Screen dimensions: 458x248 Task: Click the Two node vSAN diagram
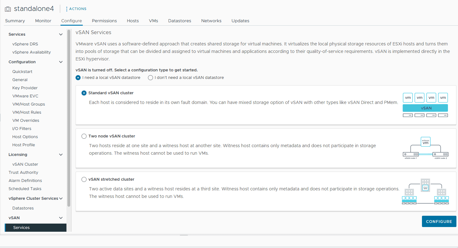tap(425, 148)
